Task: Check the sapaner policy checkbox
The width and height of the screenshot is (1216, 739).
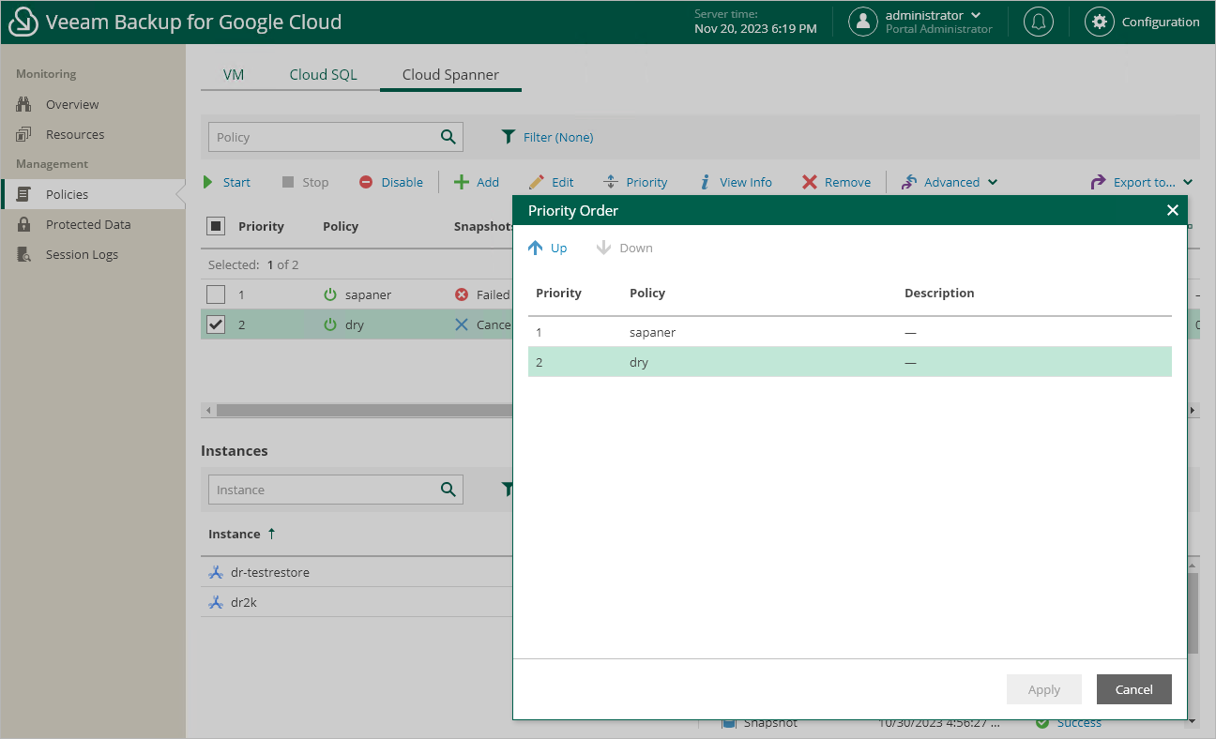Action: click(x=216, y=294)
